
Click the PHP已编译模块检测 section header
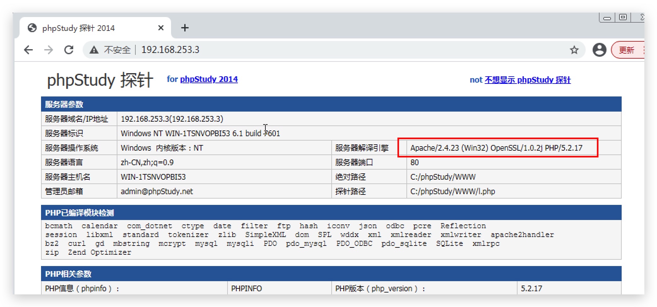(331, 212)
